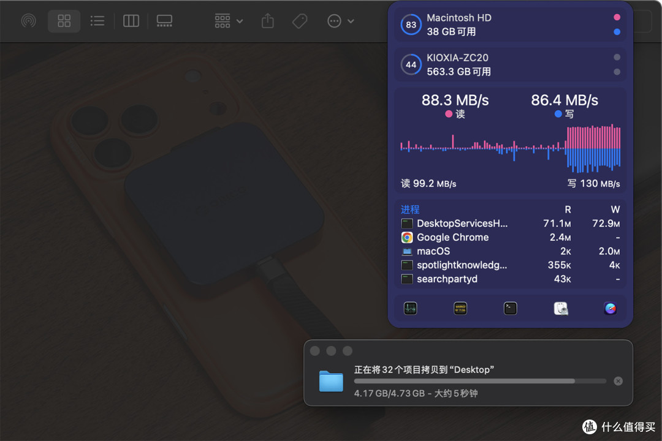662x441 pixels.
Task: Click the 进程 processes header
Action: pos(410,209)
